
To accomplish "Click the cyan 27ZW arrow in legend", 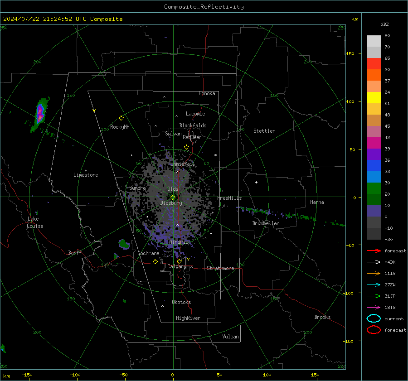I will point(374,285).
